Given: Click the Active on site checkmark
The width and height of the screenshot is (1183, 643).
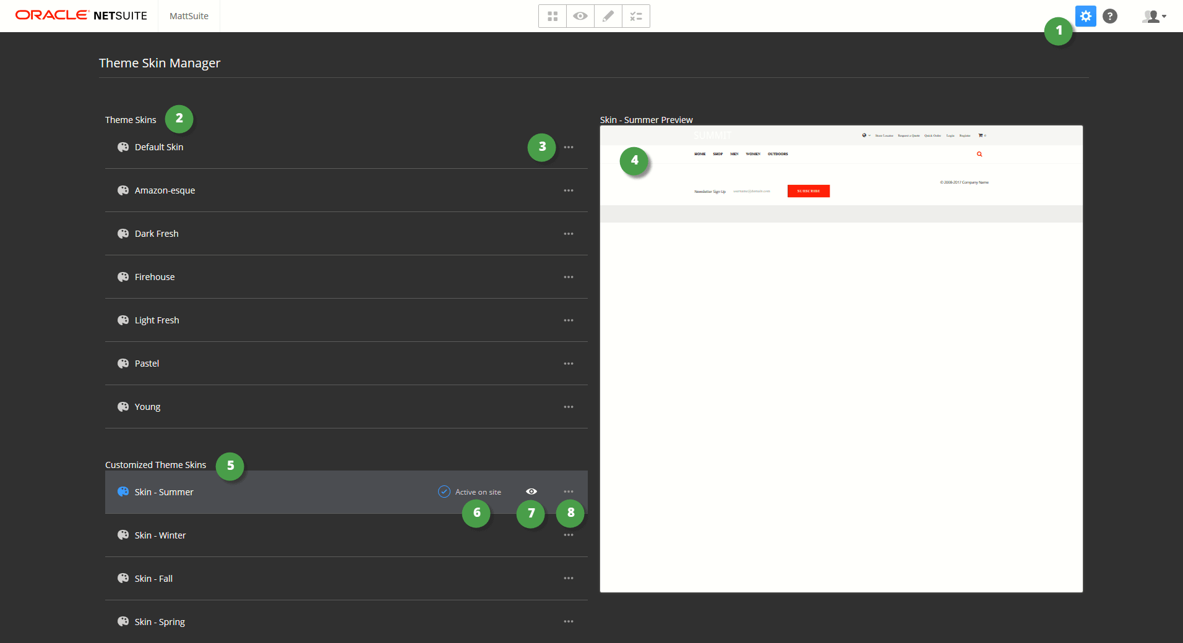Looking at the screenshot, I should (444, 492).
